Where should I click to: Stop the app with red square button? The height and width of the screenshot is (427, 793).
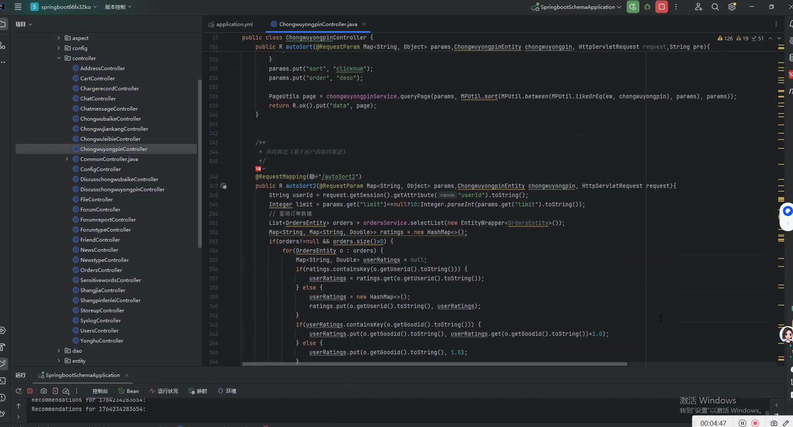(662, 7)
